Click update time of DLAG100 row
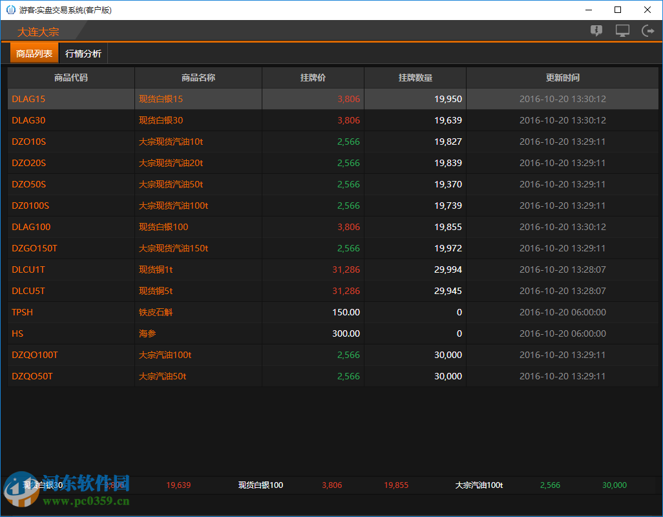Screen dimensions: 663x517 tap(562, 227)
